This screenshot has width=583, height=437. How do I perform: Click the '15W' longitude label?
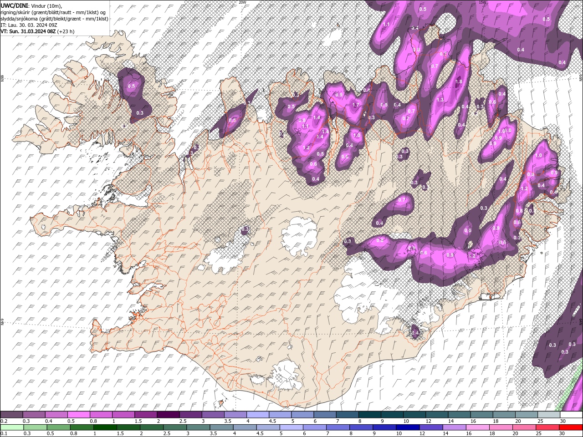pos(482,2)
